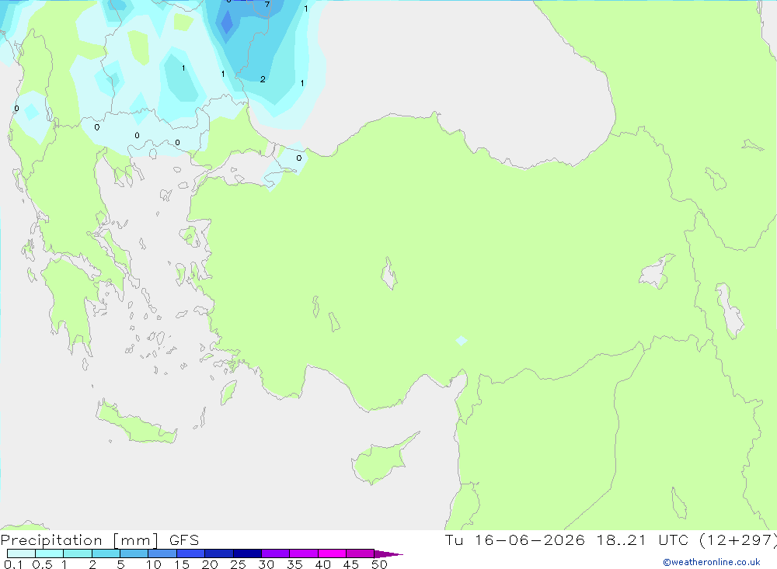Click the "20" legend label

coord(210,564)
